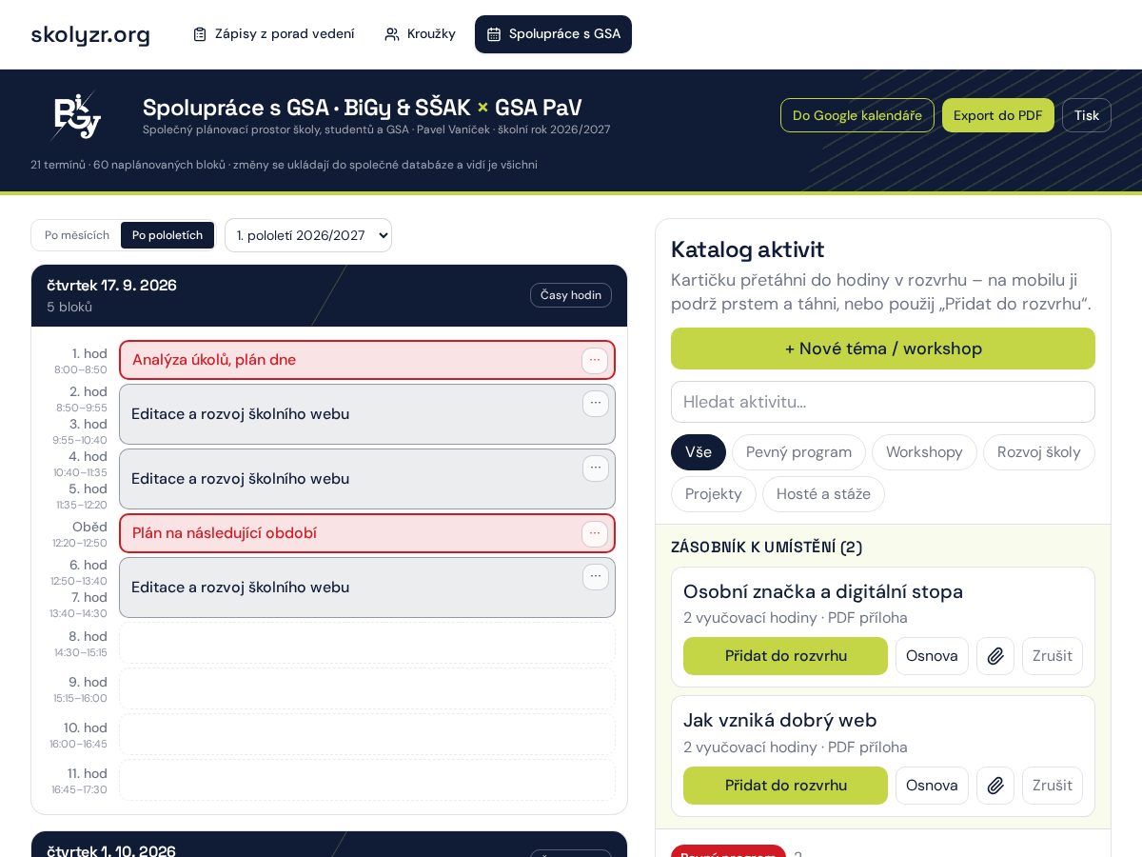
Task: Open attachment paperclip for Jak vzniká dobrý web
Action: 995,786
